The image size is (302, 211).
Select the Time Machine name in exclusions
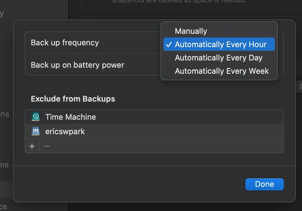tap(71, 117)
